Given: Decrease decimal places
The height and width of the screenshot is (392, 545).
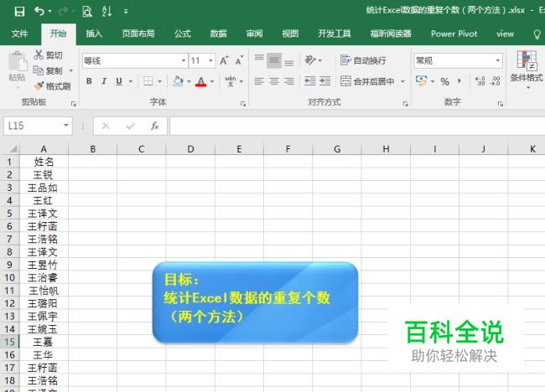Looking at the screenshot, I should point(496,81).
